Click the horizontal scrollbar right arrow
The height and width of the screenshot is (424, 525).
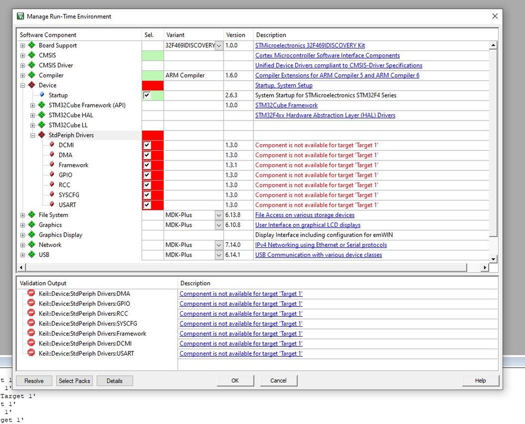(x=485, y=267)
